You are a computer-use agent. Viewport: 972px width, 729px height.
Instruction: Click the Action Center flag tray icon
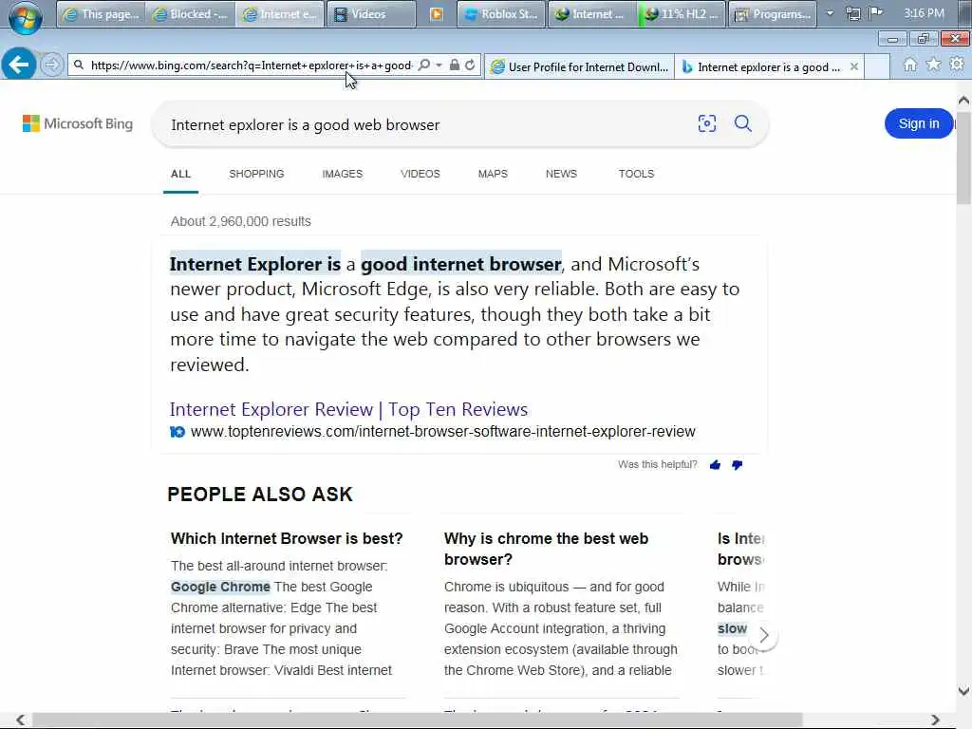click(x=876, y=13)
